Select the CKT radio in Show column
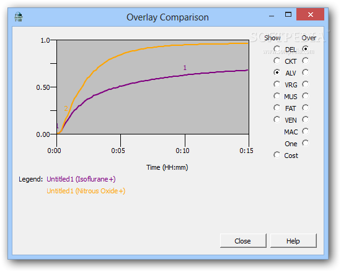Image resolution: width=341 pixels, height=272 pixels. 277,61
